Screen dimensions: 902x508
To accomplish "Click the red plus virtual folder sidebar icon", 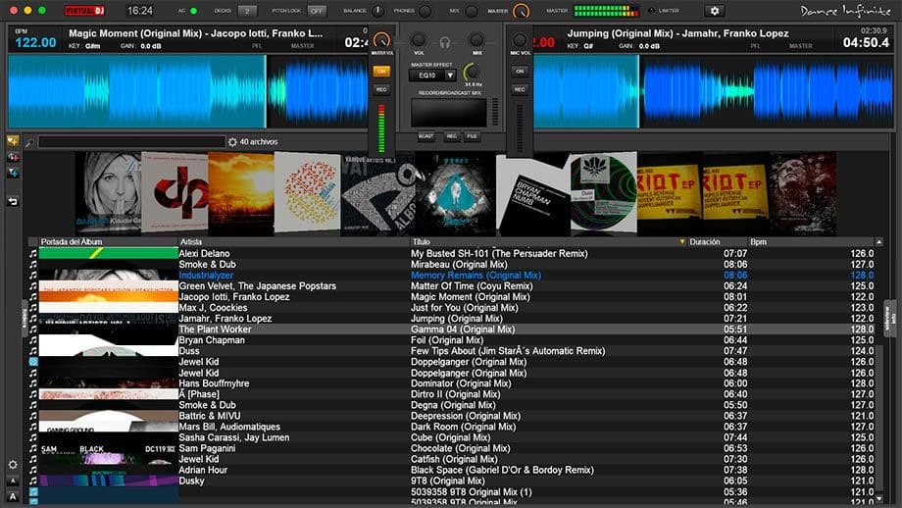I will (13, 157).
